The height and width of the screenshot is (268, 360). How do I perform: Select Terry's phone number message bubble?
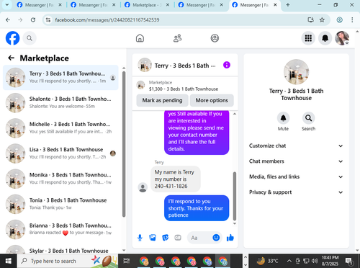click(x=175, y=179)
